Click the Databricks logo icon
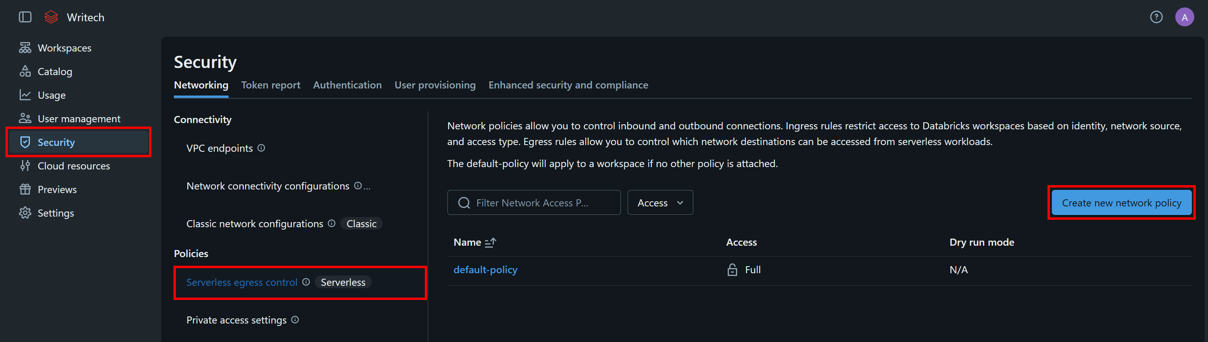The height and width of the screenshot is (342, 1208). 51,17
